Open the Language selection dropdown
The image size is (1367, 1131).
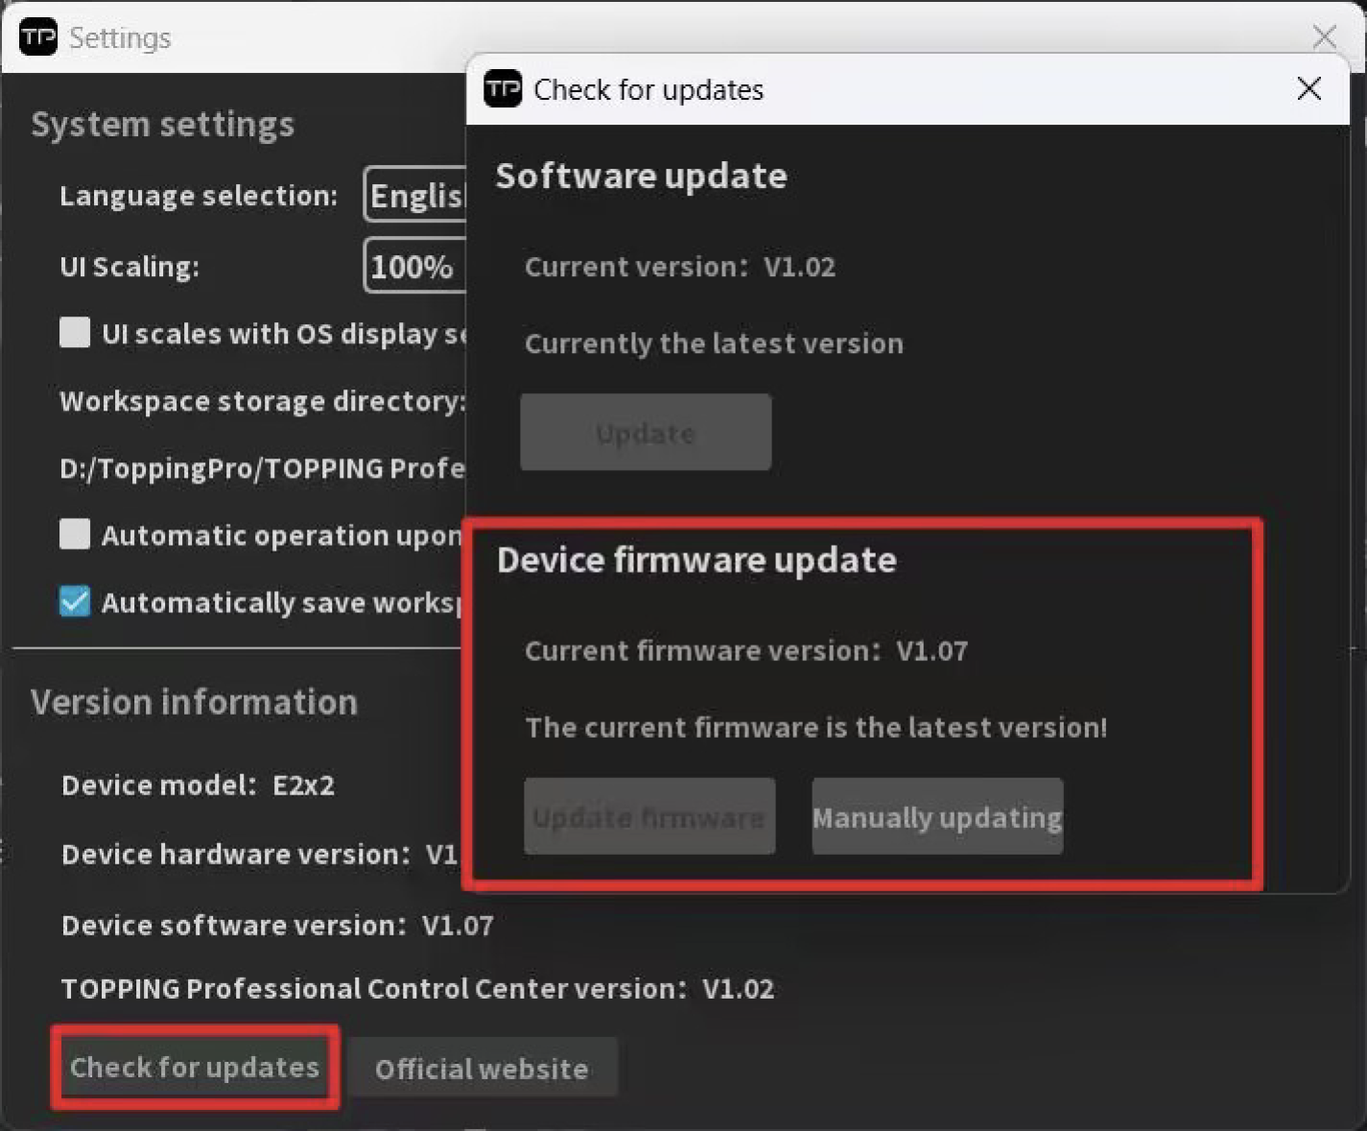416,195
